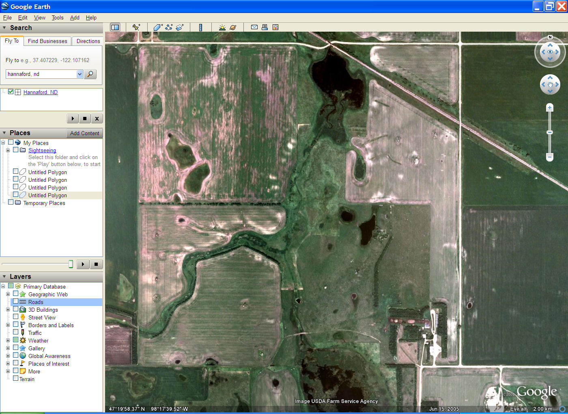This screenshot has height=414, width=568.
Task: Click the look joystick eye control
Action: pyautogui.click(x=550, y=52)
